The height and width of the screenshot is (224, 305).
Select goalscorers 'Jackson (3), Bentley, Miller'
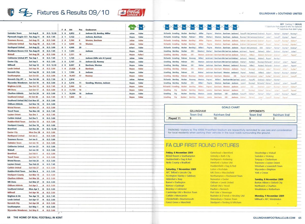click(98, 33)
